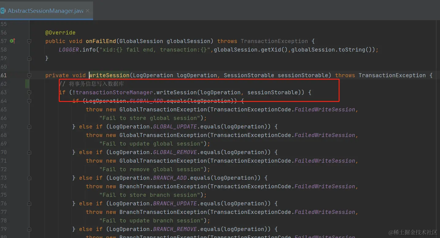Click transactionStoreManager in the if condition
The width and height of the screenshot is (440, 238).
tap(114, 92)
